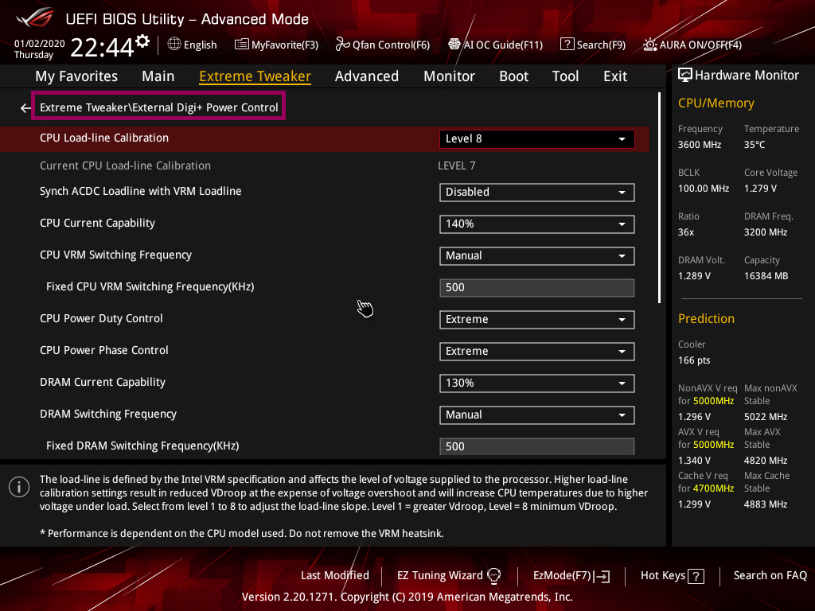Click the settings list vertical scrollbar
815x611 pixels.
(x=659, y=197)
